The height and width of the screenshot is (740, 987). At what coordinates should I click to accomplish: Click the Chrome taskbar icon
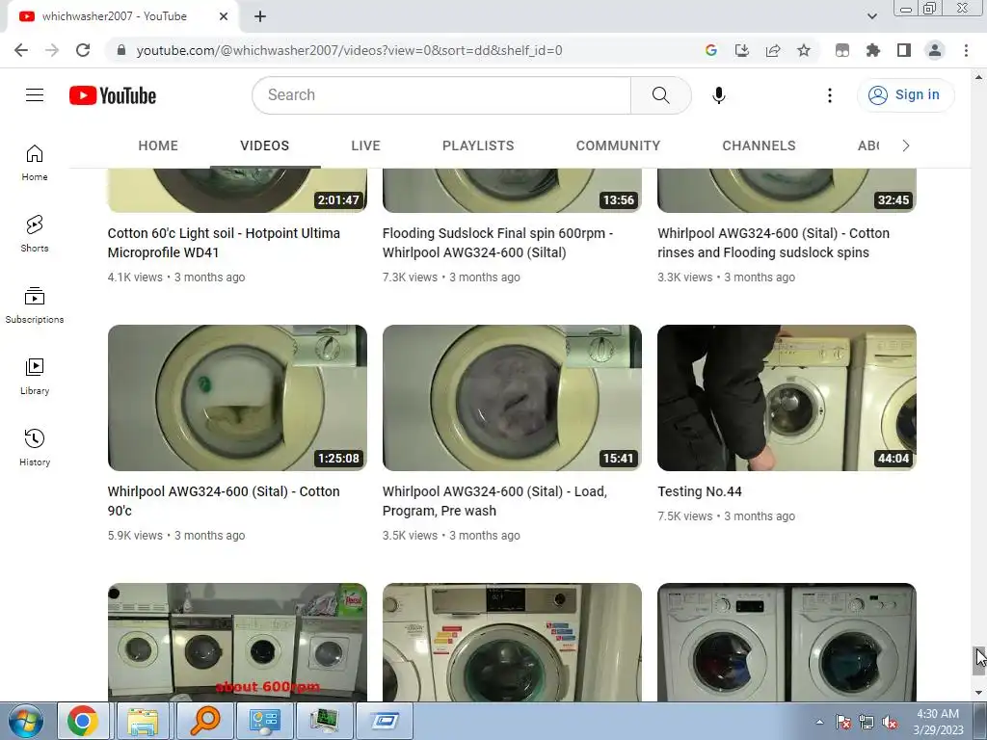(x=84, y=721)
